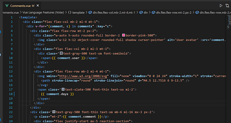Click 'comment.days' interpolation text

coord(57,94)
